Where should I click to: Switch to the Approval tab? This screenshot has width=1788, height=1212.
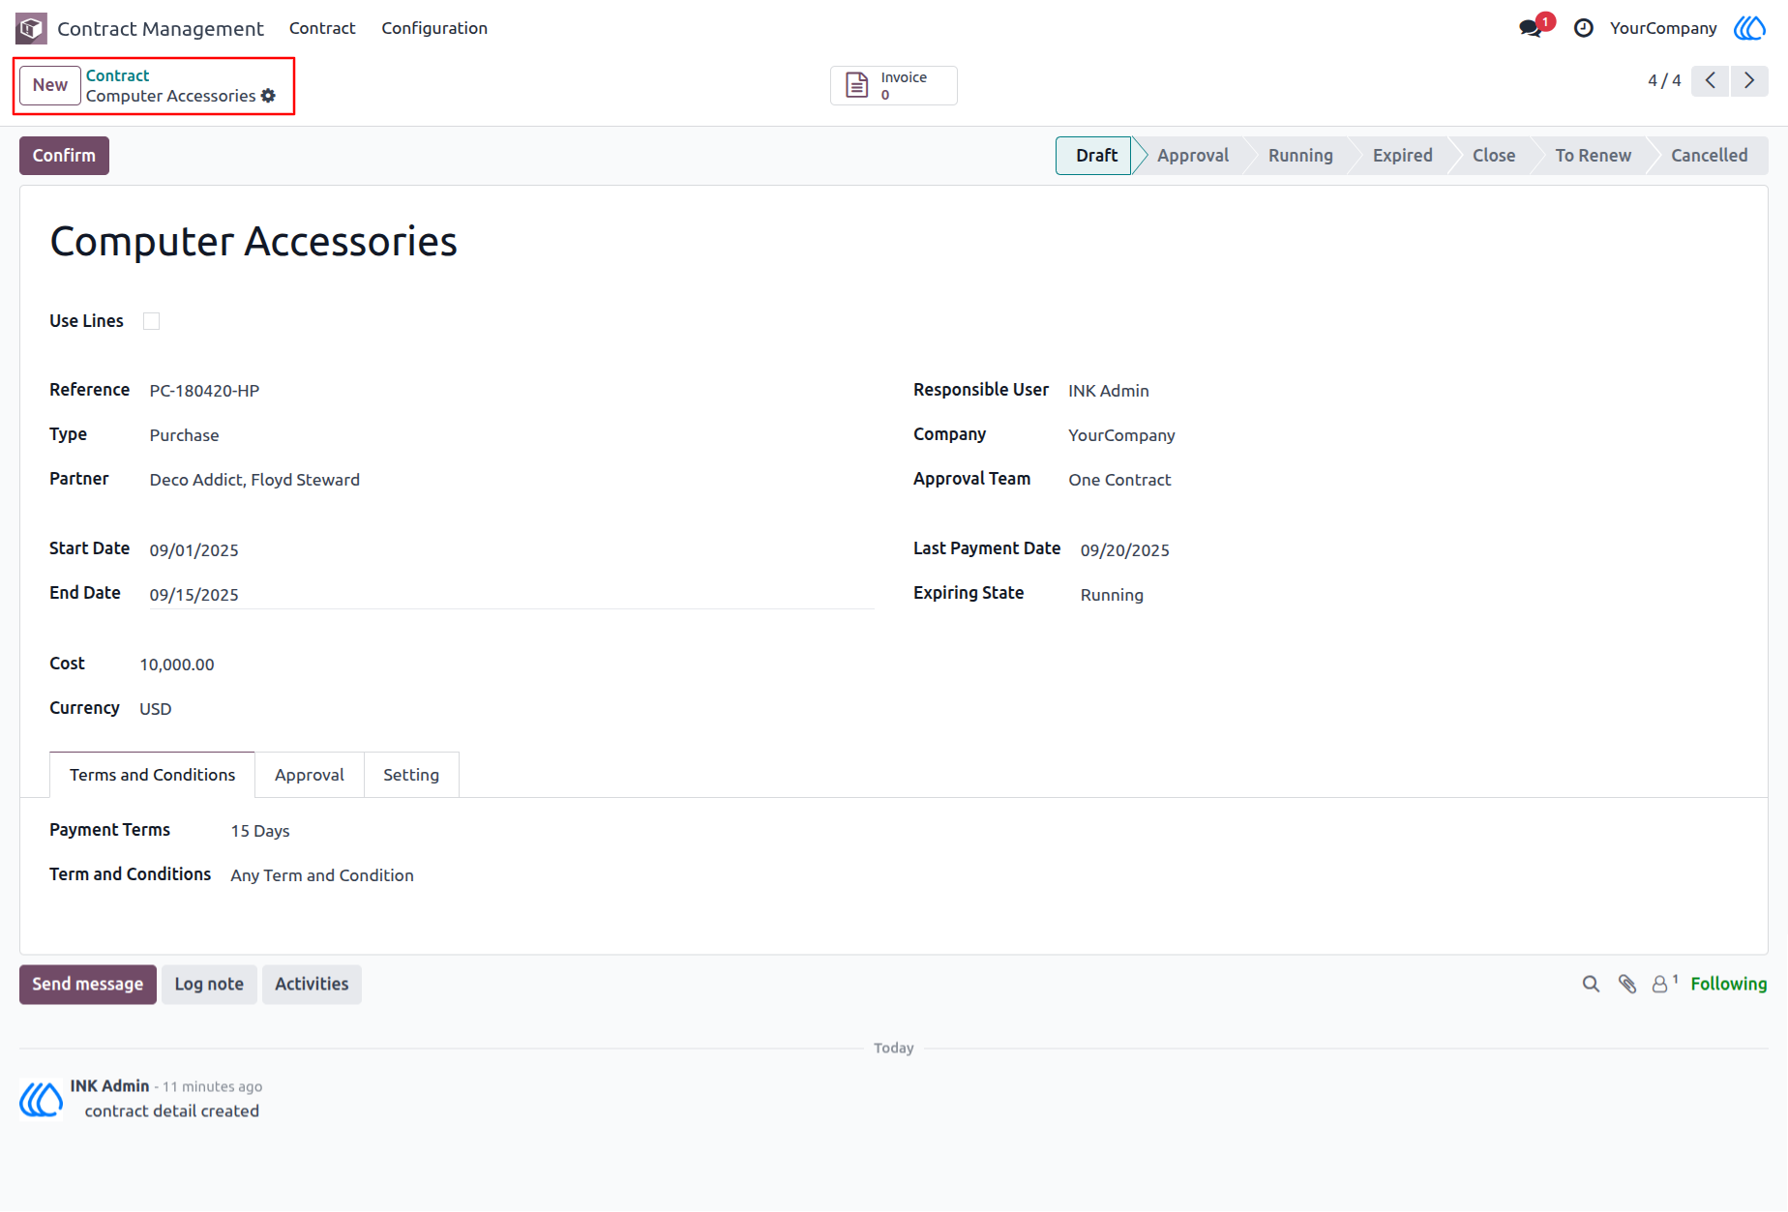pyautogui.click(x=309, y=775)
